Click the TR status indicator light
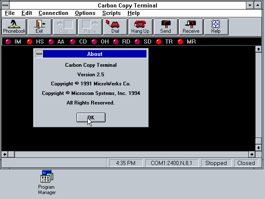The width and height of the screenshot is (265, 199). click(159, 41)
